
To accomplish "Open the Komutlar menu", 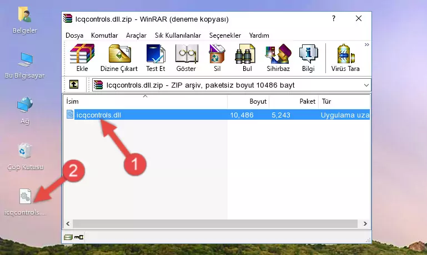I will 104,35.
